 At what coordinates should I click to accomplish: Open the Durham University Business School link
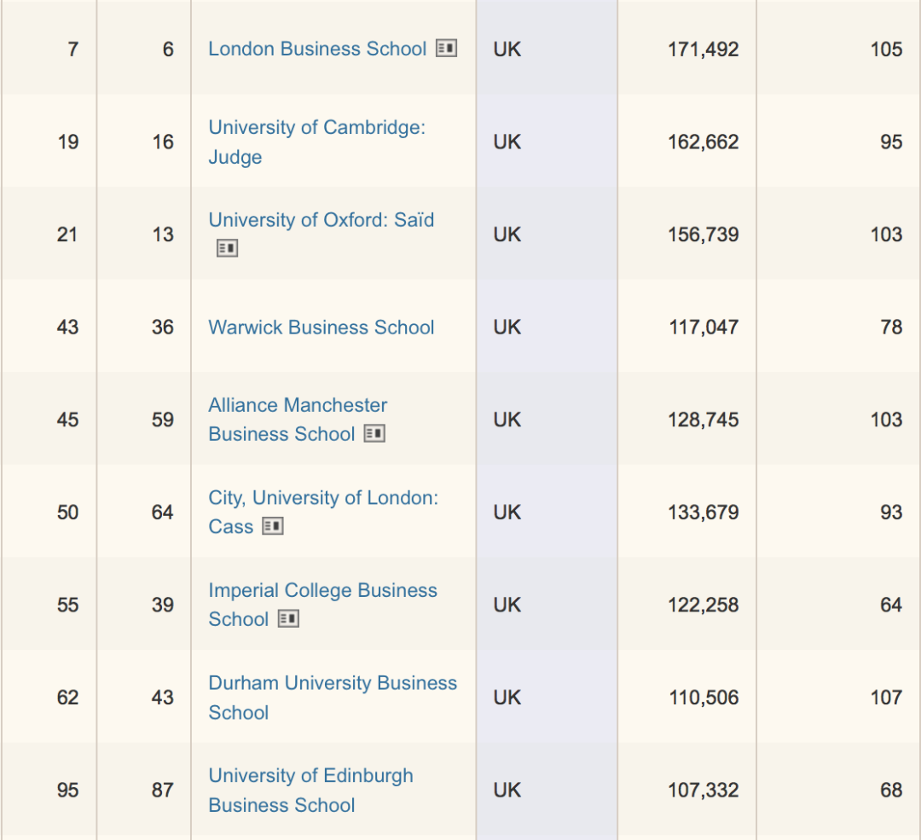(333, 698)
